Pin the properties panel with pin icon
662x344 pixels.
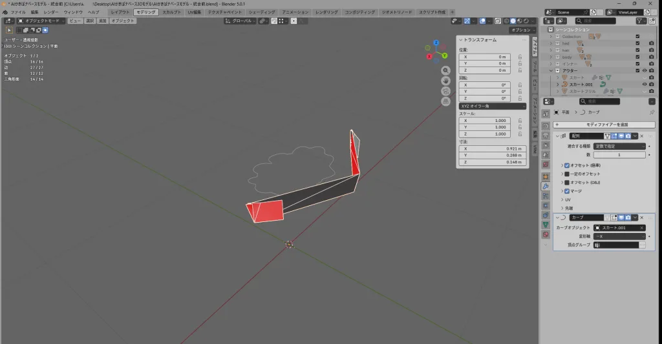pyautogui.click(x=652, y=112)
